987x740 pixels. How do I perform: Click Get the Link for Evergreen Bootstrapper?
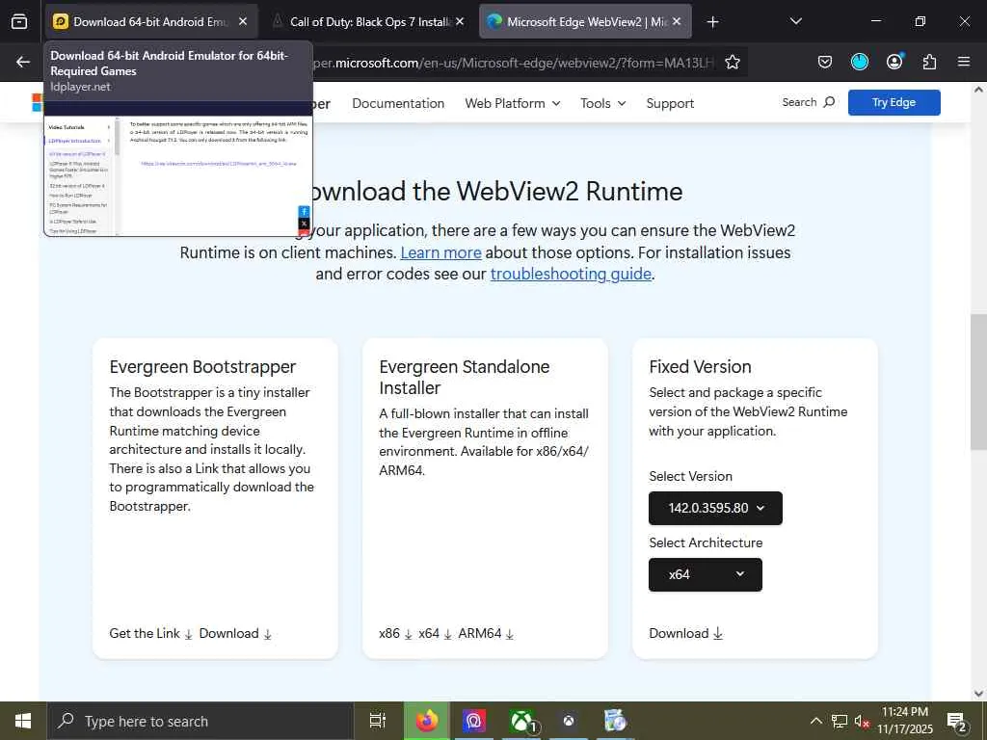150,634
